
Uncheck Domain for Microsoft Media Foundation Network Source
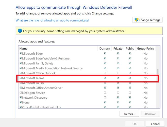pos(105,68)
